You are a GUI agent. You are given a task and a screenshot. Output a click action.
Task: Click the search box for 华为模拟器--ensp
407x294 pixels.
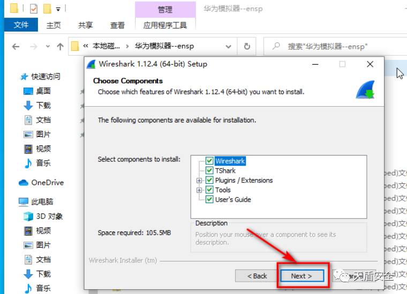[x=335, y=47]
